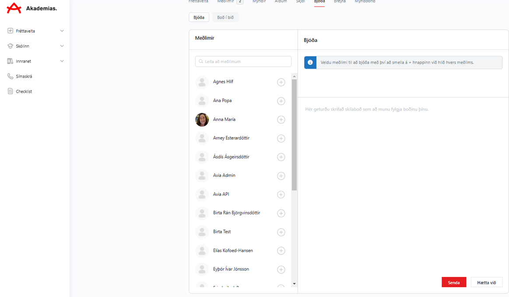The image size is (509, 297).
Task: Click the member list scrollbar down arrow
Action: tap(294, 284)
